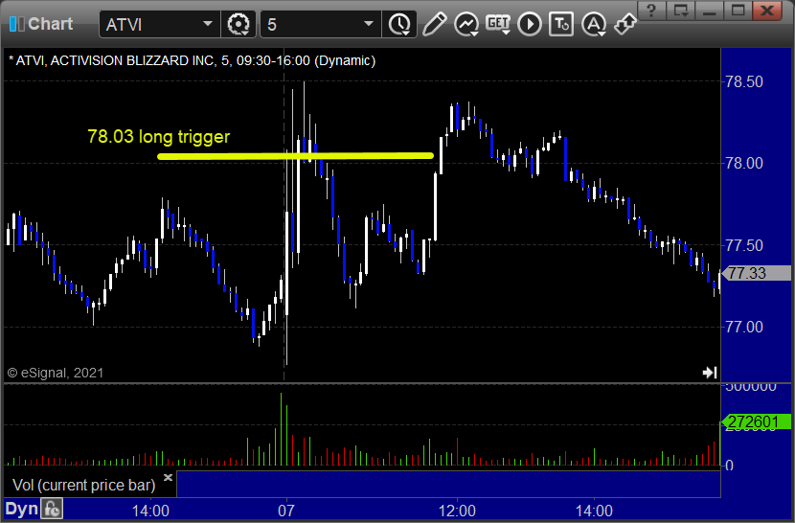The image size is (795, 523).
Task: Click the play replay button
Action: (x=530, y=24)
